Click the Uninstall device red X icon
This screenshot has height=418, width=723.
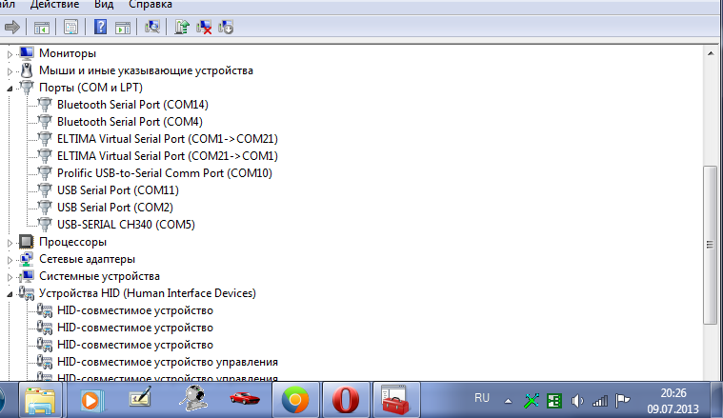204,28
